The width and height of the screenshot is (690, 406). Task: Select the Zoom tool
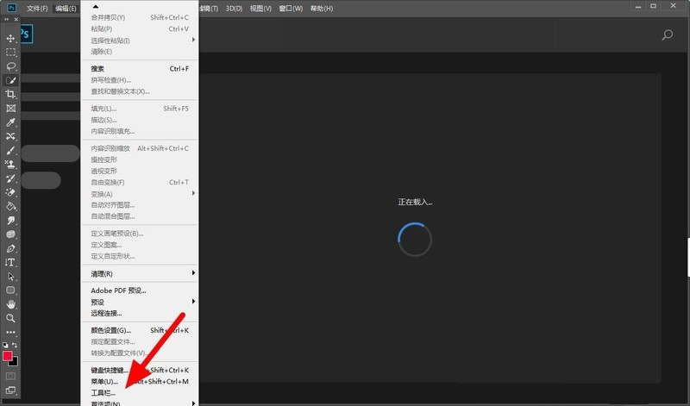(x=10, y=318)
